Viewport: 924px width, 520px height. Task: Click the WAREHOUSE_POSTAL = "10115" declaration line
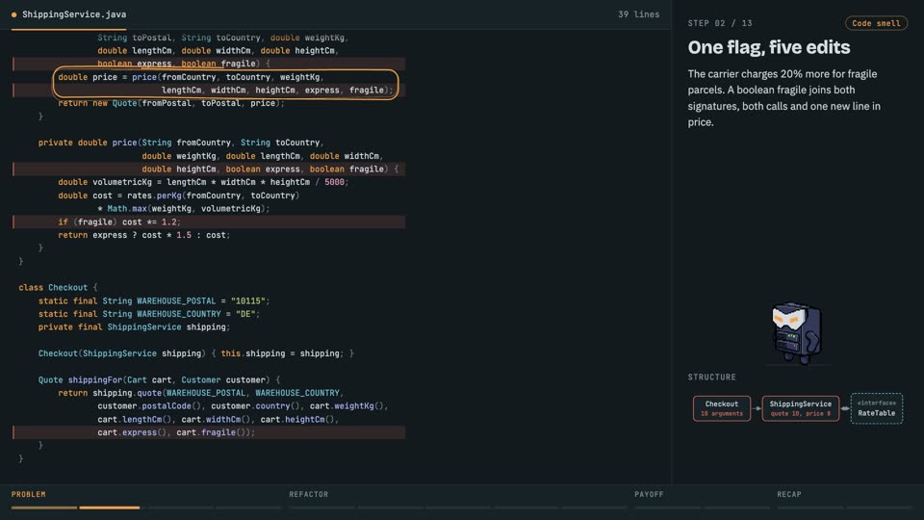coord(154,300)
